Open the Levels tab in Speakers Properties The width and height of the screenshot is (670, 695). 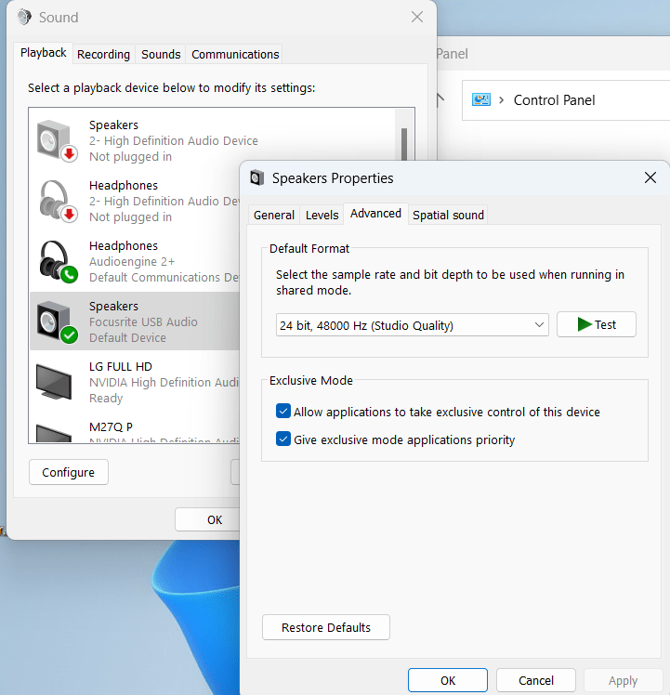[x=322, y=215]
